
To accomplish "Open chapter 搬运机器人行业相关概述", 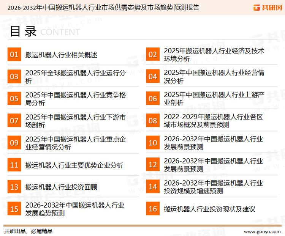I will (x=61, y=55).
